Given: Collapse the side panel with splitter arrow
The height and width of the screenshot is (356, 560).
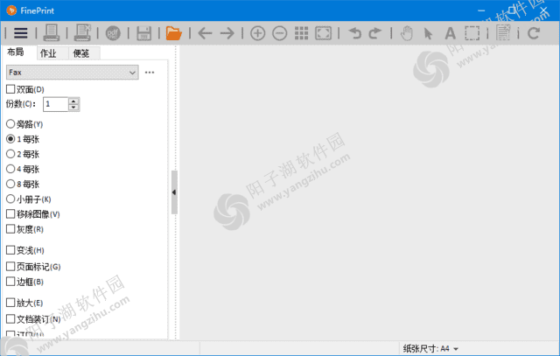Looking at the screenshot, I should [x=174, y=192].
